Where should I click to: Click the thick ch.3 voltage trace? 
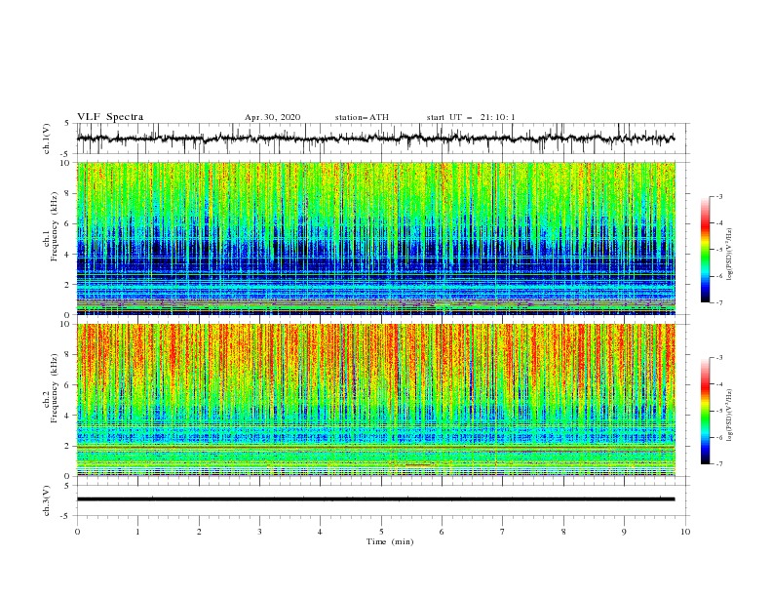tap(375, 499)
